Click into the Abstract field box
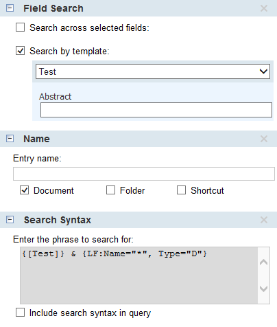Screen dimensions: 277x327 tap(156, 110)
